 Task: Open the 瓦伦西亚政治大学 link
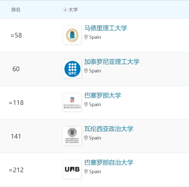click(109, 129)
